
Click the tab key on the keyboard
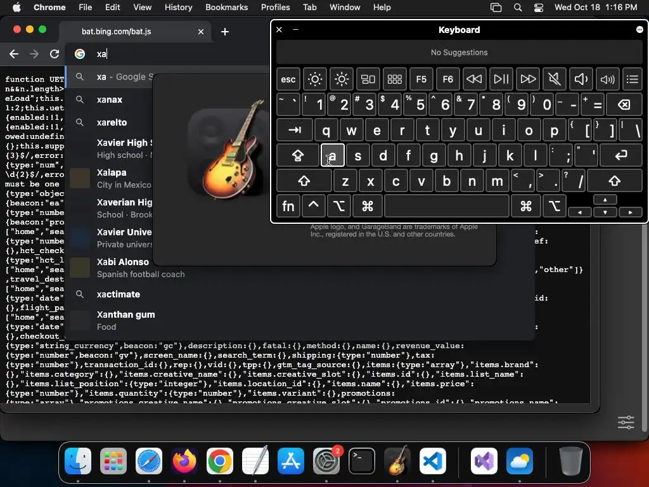point(295,130)
